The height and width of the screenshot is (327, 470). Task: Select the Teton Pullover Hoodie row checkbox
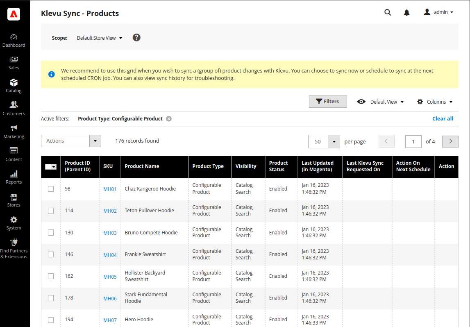(51, 211)
